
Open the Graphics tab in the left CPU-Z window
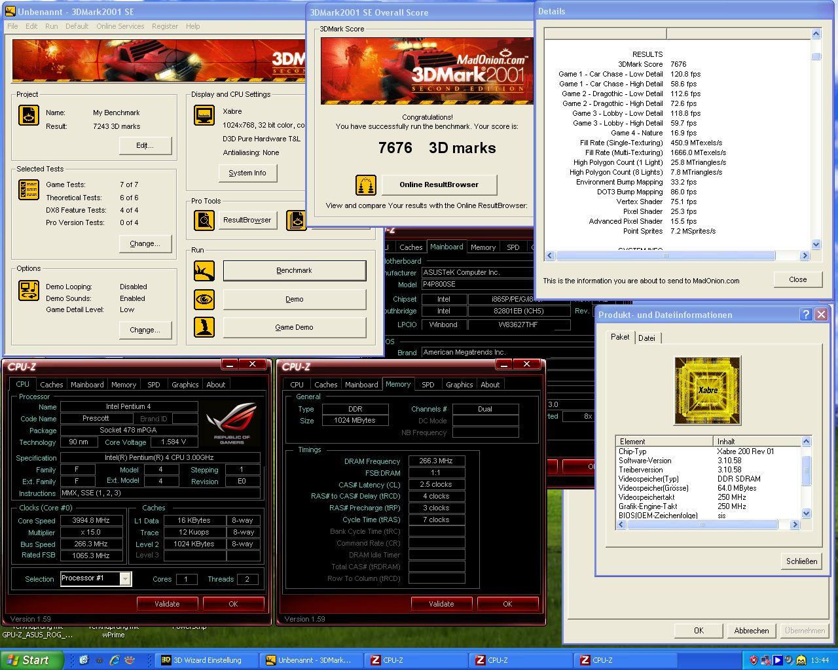185,385
